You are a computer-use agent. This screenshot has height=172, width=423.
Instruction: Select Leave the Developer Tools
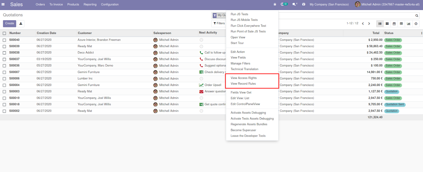[x=248, y=136]
